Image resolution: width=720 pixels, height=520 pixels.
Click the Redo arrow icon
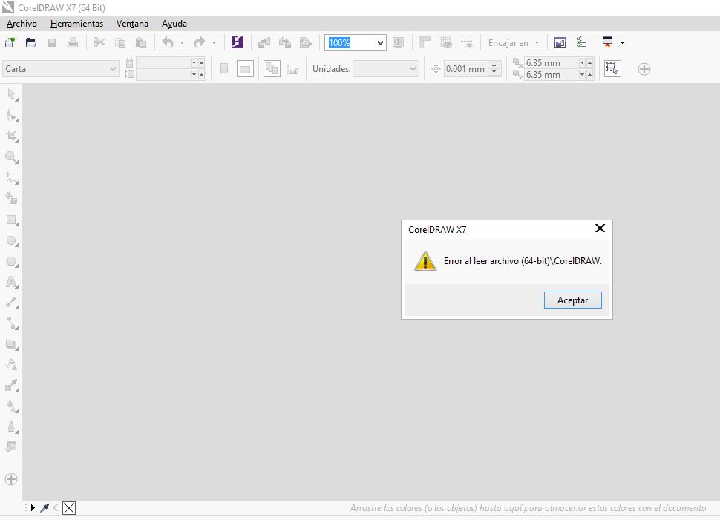coord(199,43)
